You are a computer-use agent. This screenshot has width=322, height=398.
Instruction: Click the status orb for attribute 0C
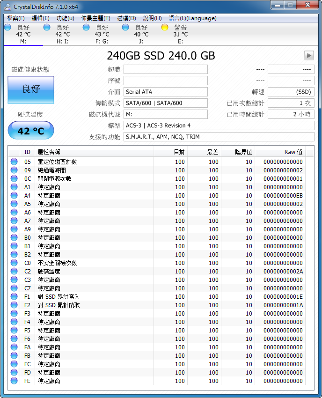(14, 178)
